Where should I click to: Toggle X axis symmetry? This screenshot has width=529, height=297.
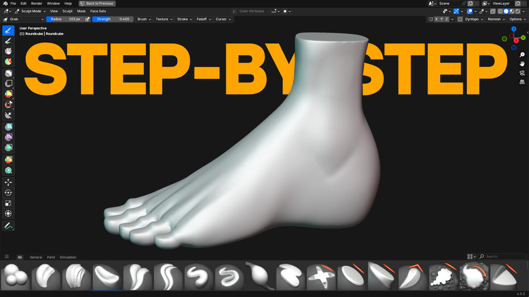tap(436, 19)
